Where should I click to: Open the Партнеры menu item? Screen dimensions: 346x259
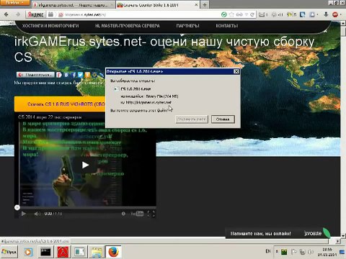pos(187,26)
